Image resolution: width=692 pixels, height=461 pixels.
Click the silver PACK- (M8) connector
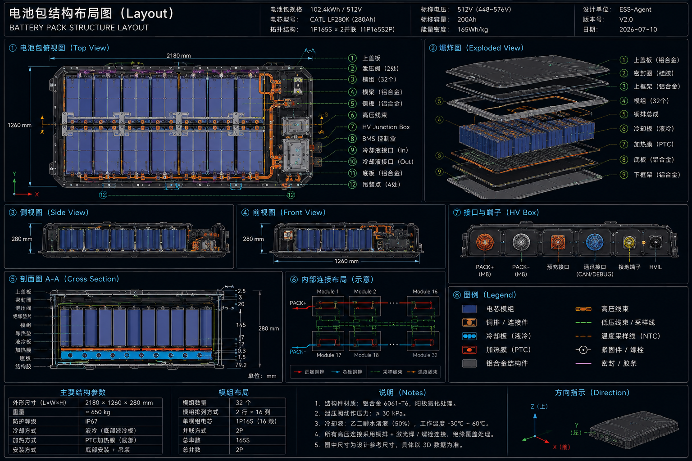click(521, 242)
